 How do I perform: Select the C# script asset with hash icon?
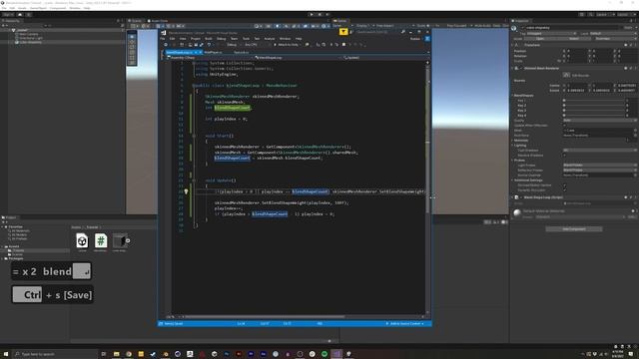tap(101, 240)
